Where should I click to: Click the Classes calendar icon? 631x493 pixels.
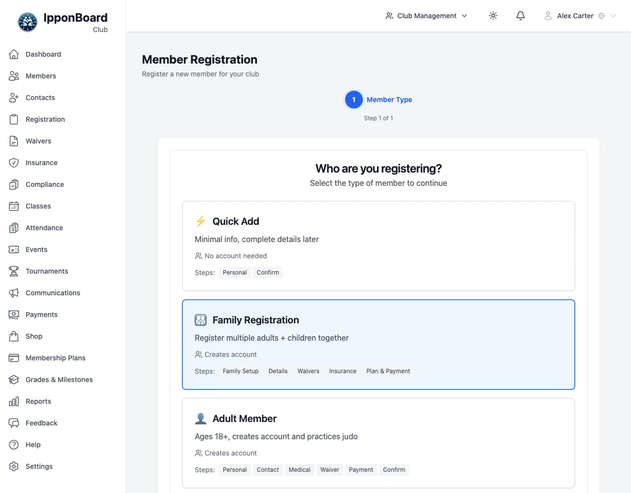pos(14,206)
